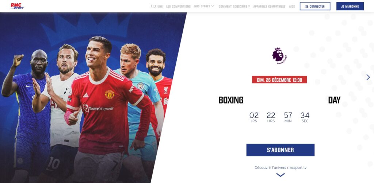
Task: Open Comment souscrire page
Action: [234, 7]
